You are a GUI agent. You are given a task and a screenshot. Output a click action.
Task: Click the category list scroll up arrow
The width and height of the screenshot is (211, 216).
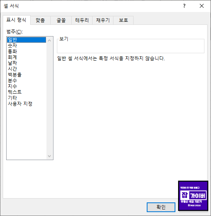[50, 40]
